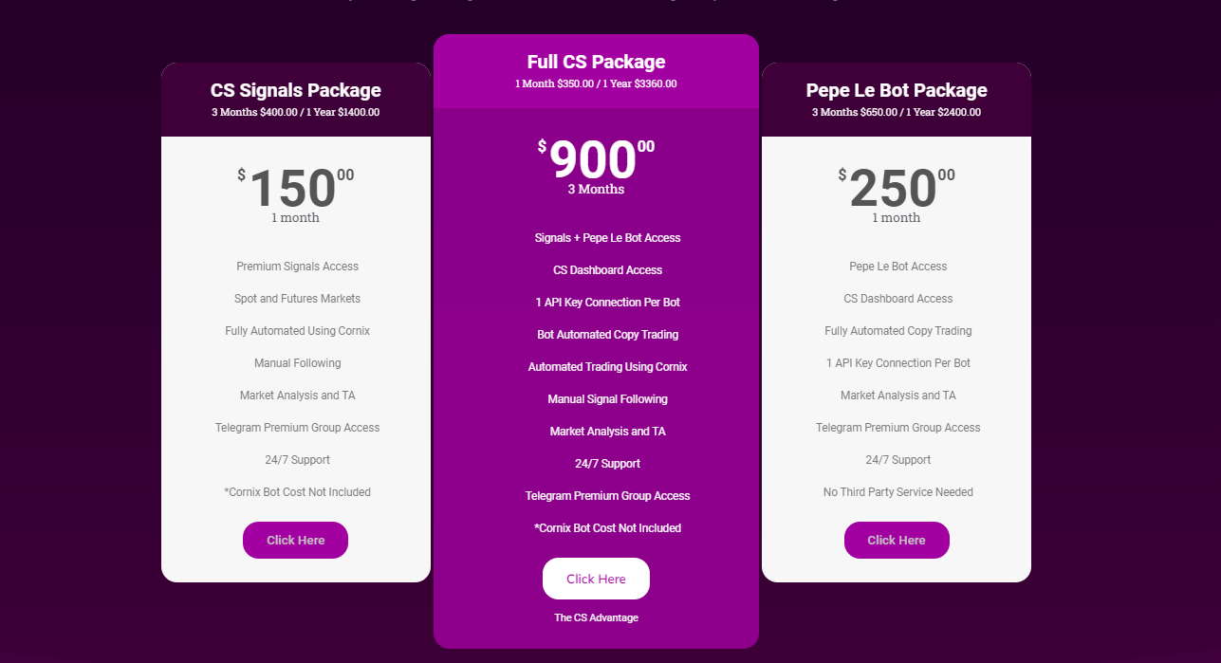
Task: Click the 1 Month $350.00 pricing subtitle
Action: pos(596,83)
